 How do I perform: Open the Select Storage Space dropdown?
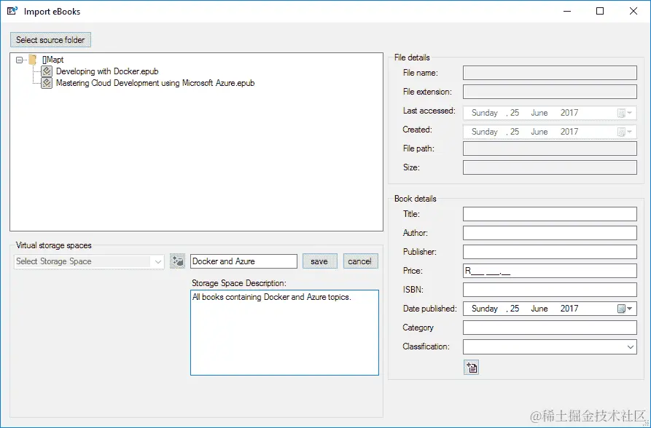[x=157, y=262]
